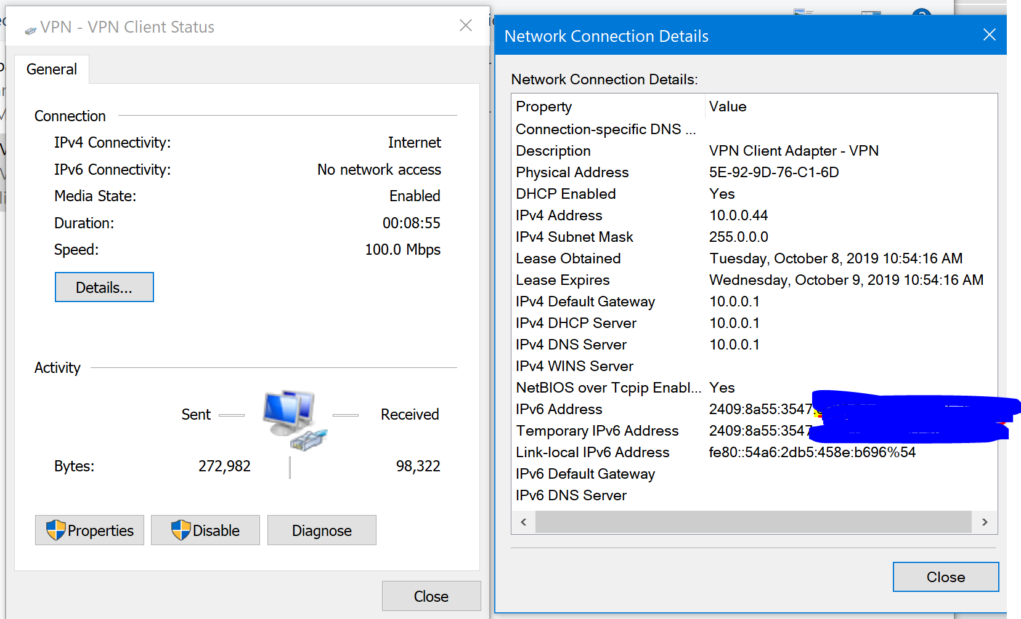Click the shield icon on Properties button
Image resolution: width=1021 pixels, height=619 pixels.
pyautogui.click(x=55, y=530)
